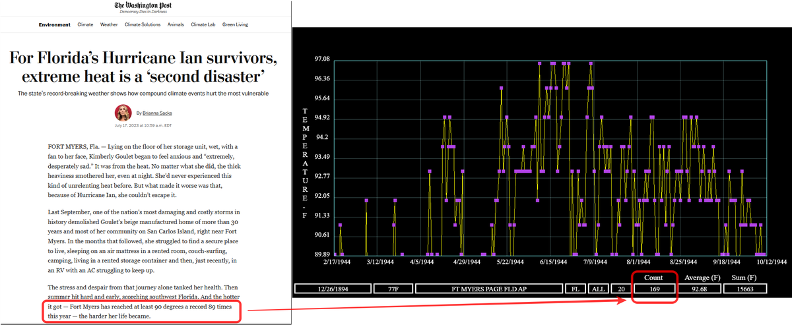Click the 77F temperature threshold field
Screen dimensions: 792x325
click(392, 289)
